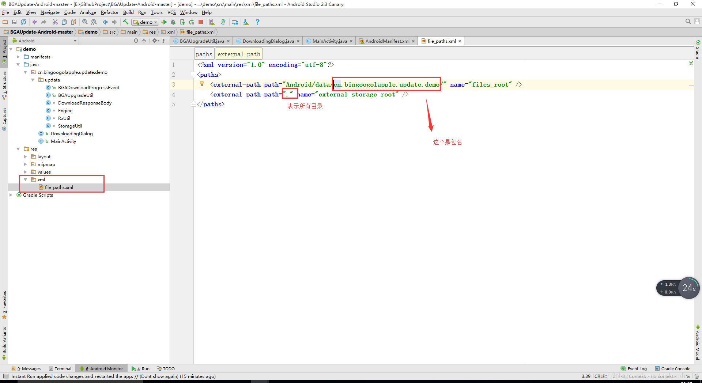The width and height of the screenshot is (702, 383).
Task: Click the green Run app icon
Action: [164, 22]
